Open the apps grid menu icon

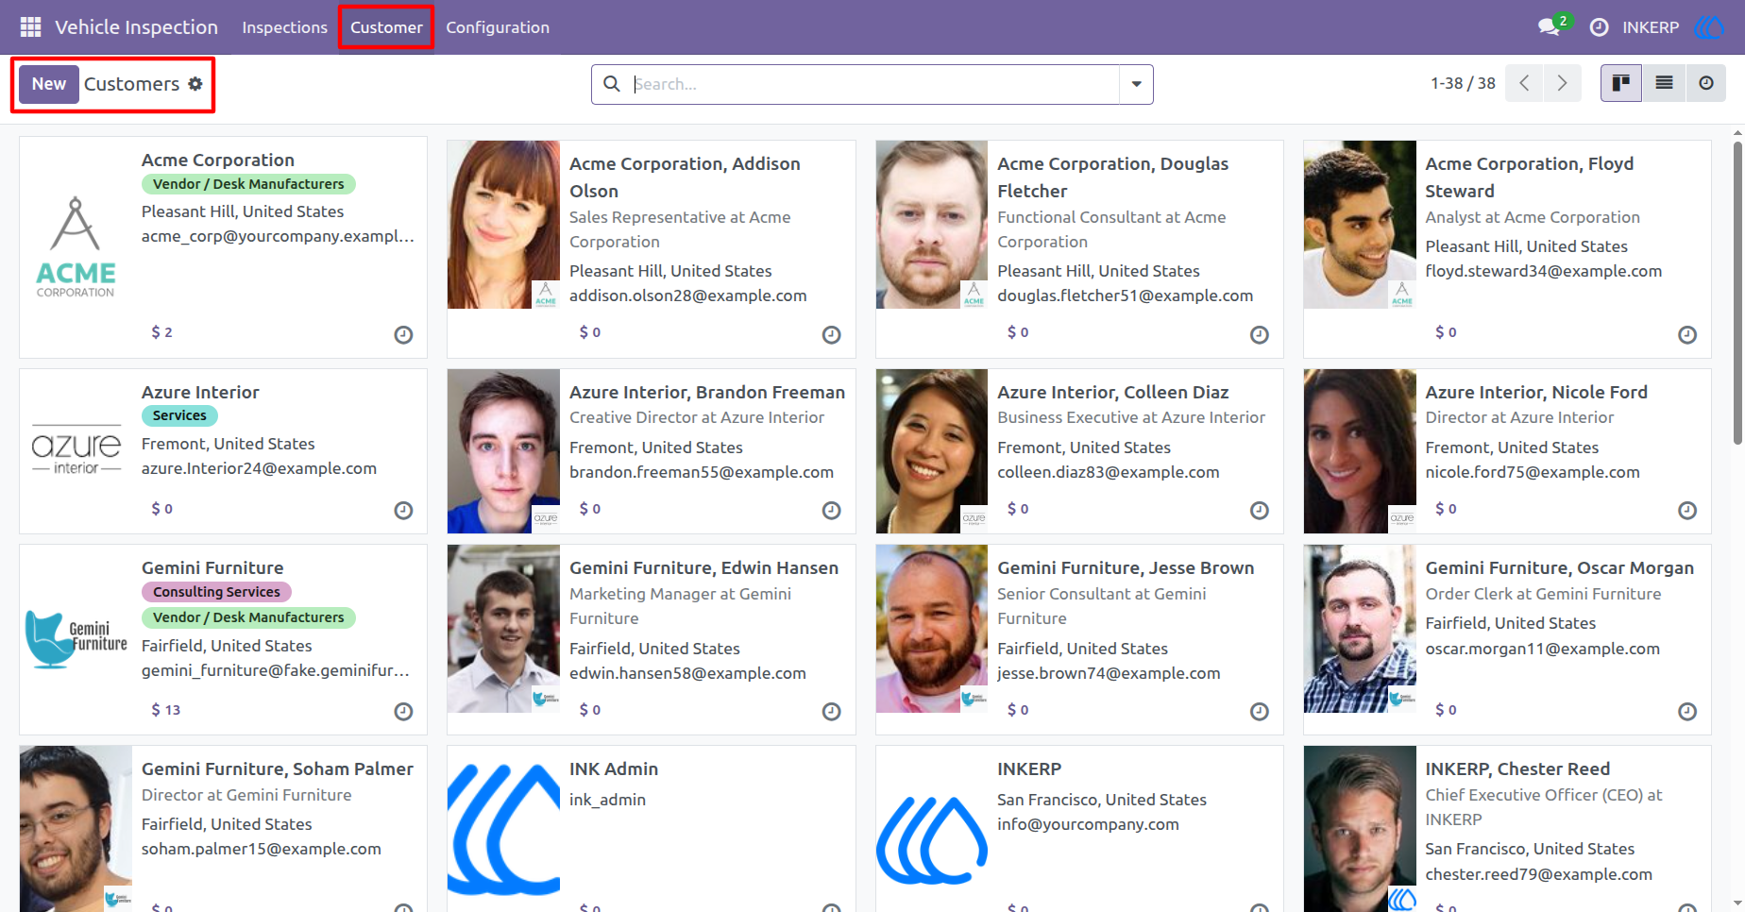[30, 27]
